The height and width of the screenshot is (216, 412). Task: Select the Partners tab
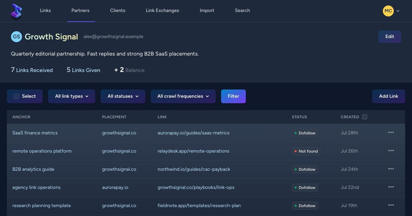(x=80, y=11)
